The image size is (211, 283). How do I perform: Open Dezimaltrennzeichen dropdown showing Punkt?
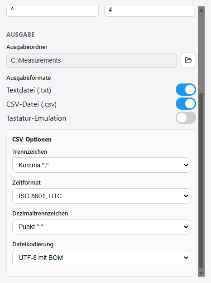tap(101, 227)
